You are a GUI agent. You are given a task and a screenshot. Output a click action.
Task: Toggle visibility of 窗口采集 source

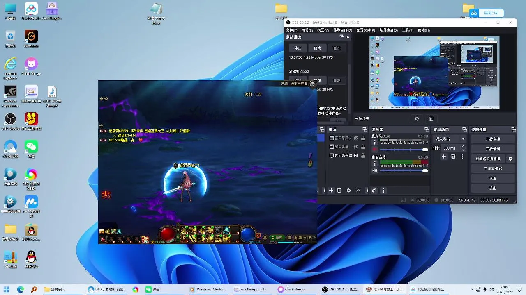pos(356,147)
